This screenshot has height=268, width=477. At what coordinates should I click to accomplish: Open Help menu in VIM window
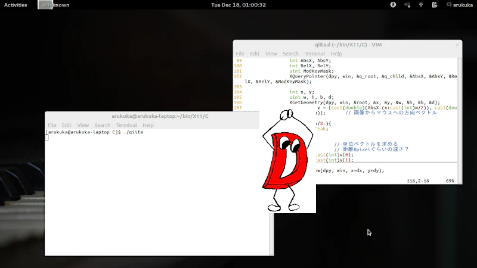[336, 54]
